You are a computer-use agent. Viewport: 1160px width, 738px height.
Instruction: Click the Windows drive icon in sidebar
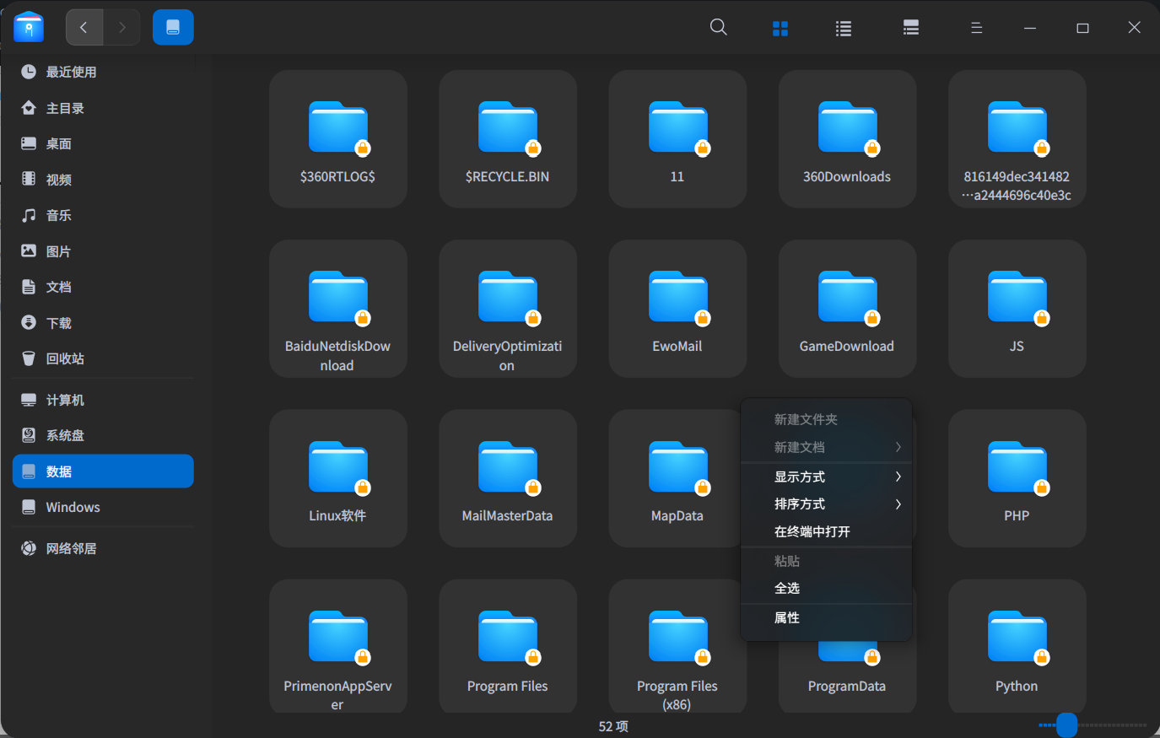click(x=29, y=507)
